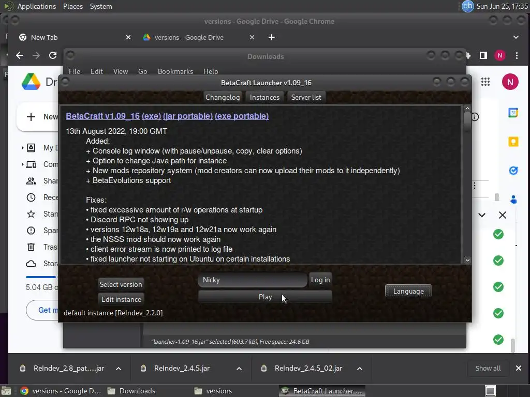Open Google apps grid in Drive
Image resolution: width=530 pixels, height=397 pixels.
485,82
